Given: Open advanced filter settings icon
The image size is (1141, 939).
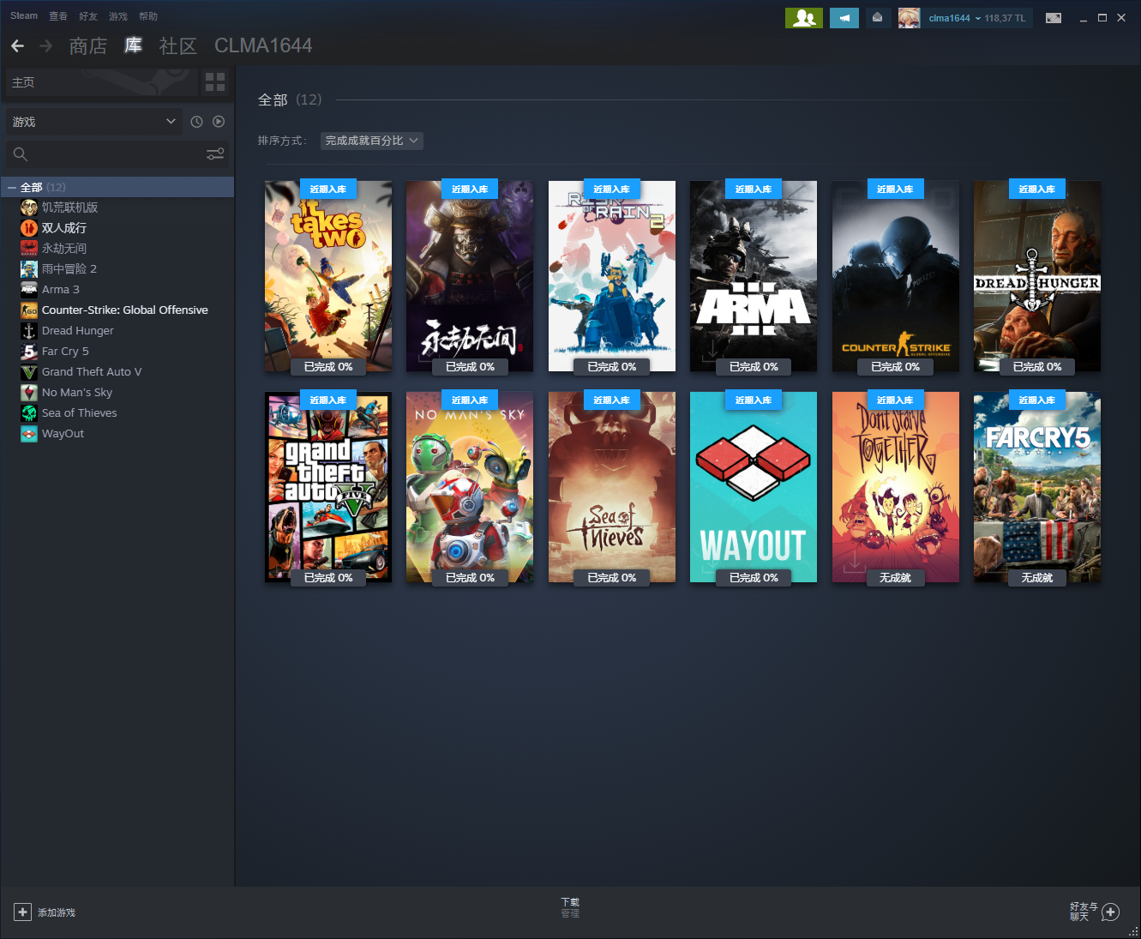Looking at the screenshot, I should pyautogui.click(x=215, y=153).
